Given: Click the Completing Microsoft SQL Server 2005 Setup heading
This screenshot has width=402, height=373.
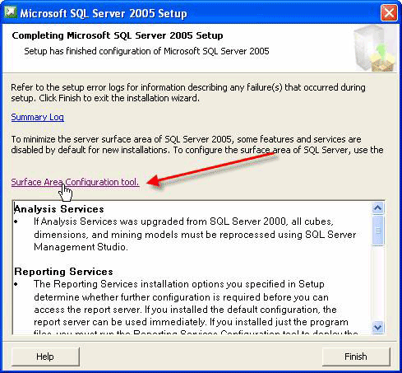Looking at the screenshot, I should point(118,35).
